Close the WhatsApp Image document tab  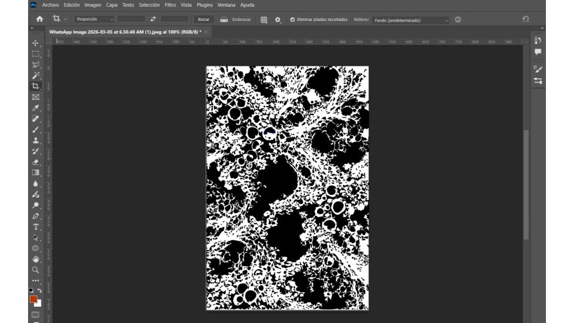206,32
